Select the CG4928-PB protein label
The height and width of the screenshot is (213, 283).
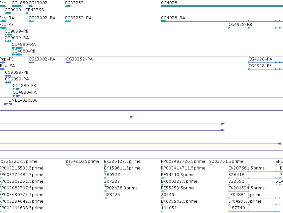pyautogui.click(x=260, y=66)
